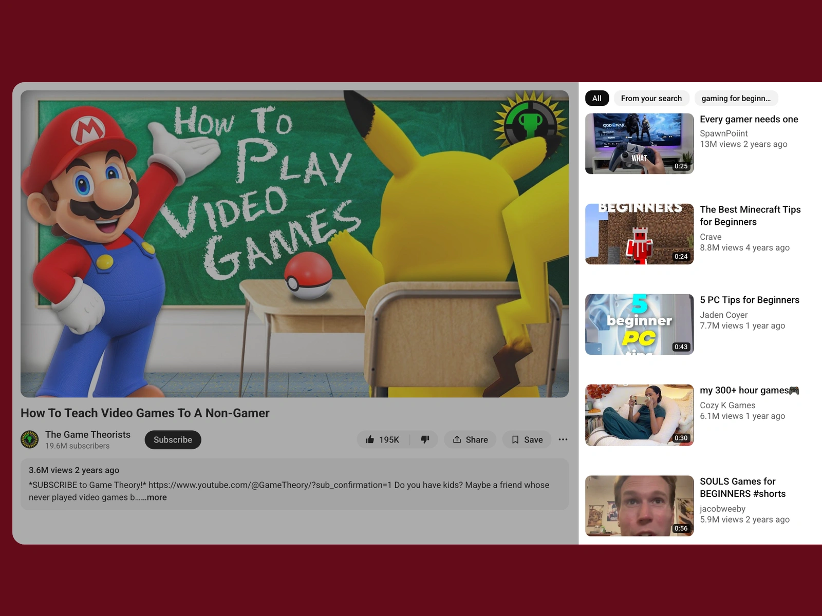Click '6.1M views 1 year ago' text
The height and width of the screenshot is (616, 822).
(742, 416)
